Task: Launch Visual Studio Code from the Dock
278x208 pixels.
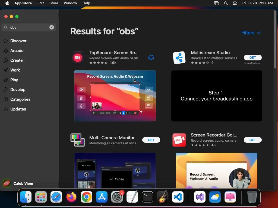Action: pyautogui.click(x=178, y=197)
